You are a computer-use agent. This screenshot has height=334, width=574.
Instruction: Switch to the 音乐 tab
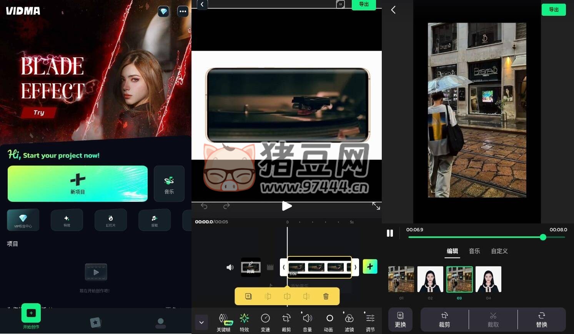[474, 251]
